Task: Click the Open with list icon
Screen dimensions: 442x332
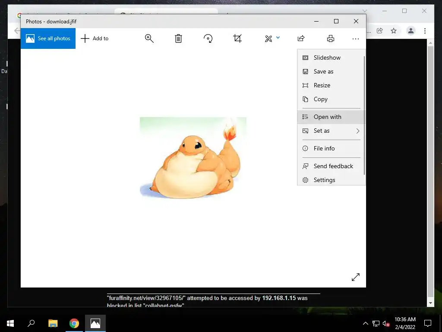Action: point(305,117)
